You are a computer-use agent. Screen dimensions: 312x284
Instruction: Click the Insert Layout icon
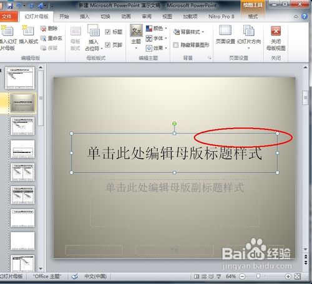(x=28, y=31)
